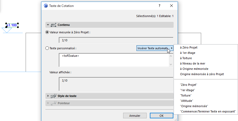Click the Archicad logo in title bar
This screenshot has height=121, width=238.
click(x=45, y=6)
